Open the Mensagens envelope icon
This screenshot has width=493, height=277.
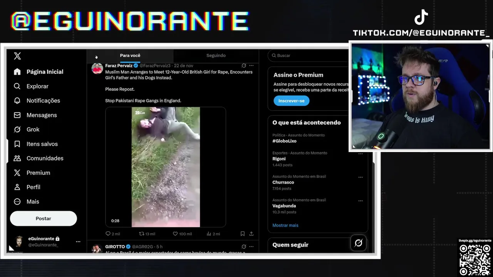pos(17,115)
